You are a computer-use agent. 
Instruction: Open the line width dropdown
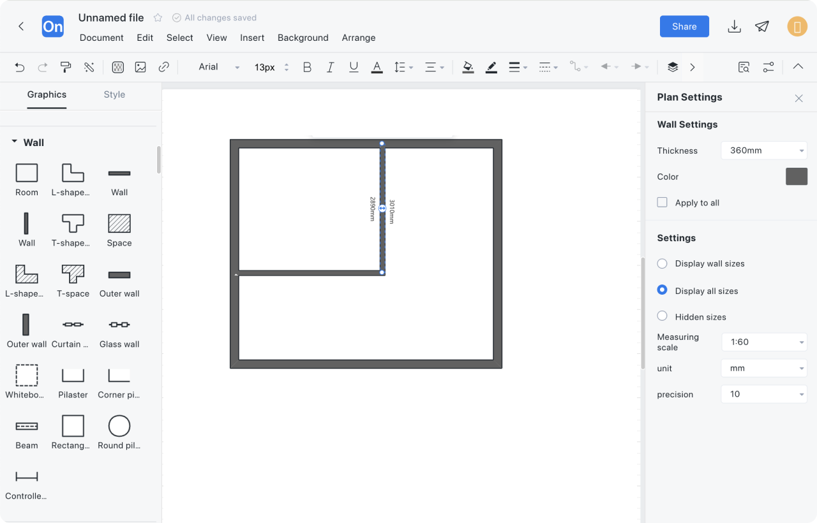click(518, 67)
